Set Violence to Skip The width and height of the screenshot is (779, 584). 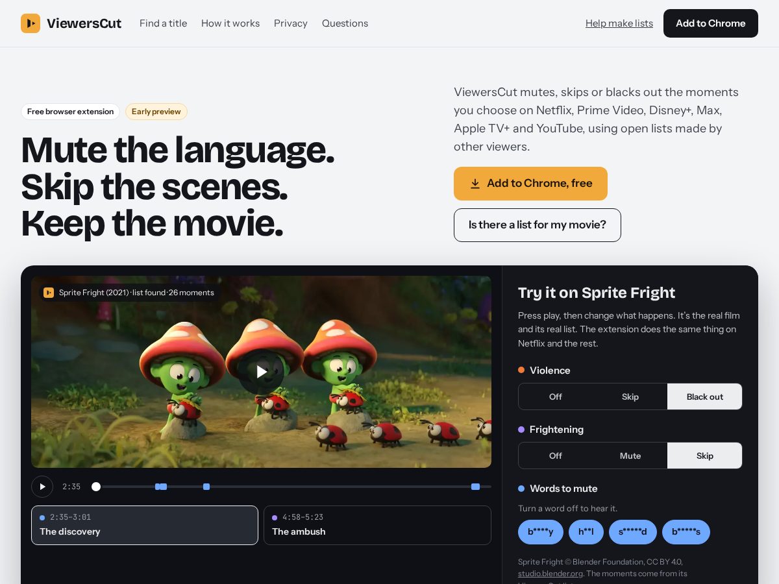(630, 396)
